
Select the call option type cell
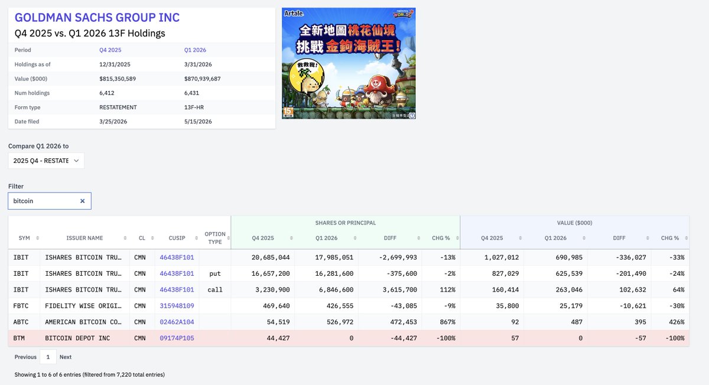[x=215, y=290]
